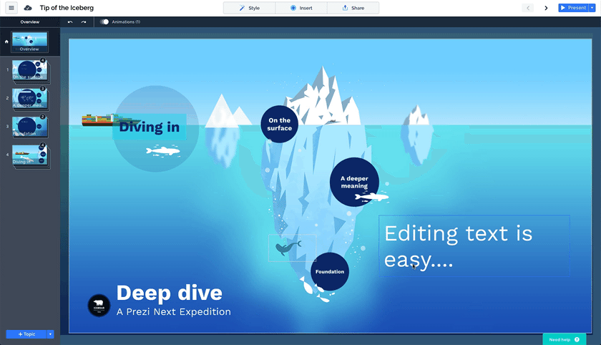
Task: Click the 'Editing text is easy' text box
Action: [x=474, y=246]
